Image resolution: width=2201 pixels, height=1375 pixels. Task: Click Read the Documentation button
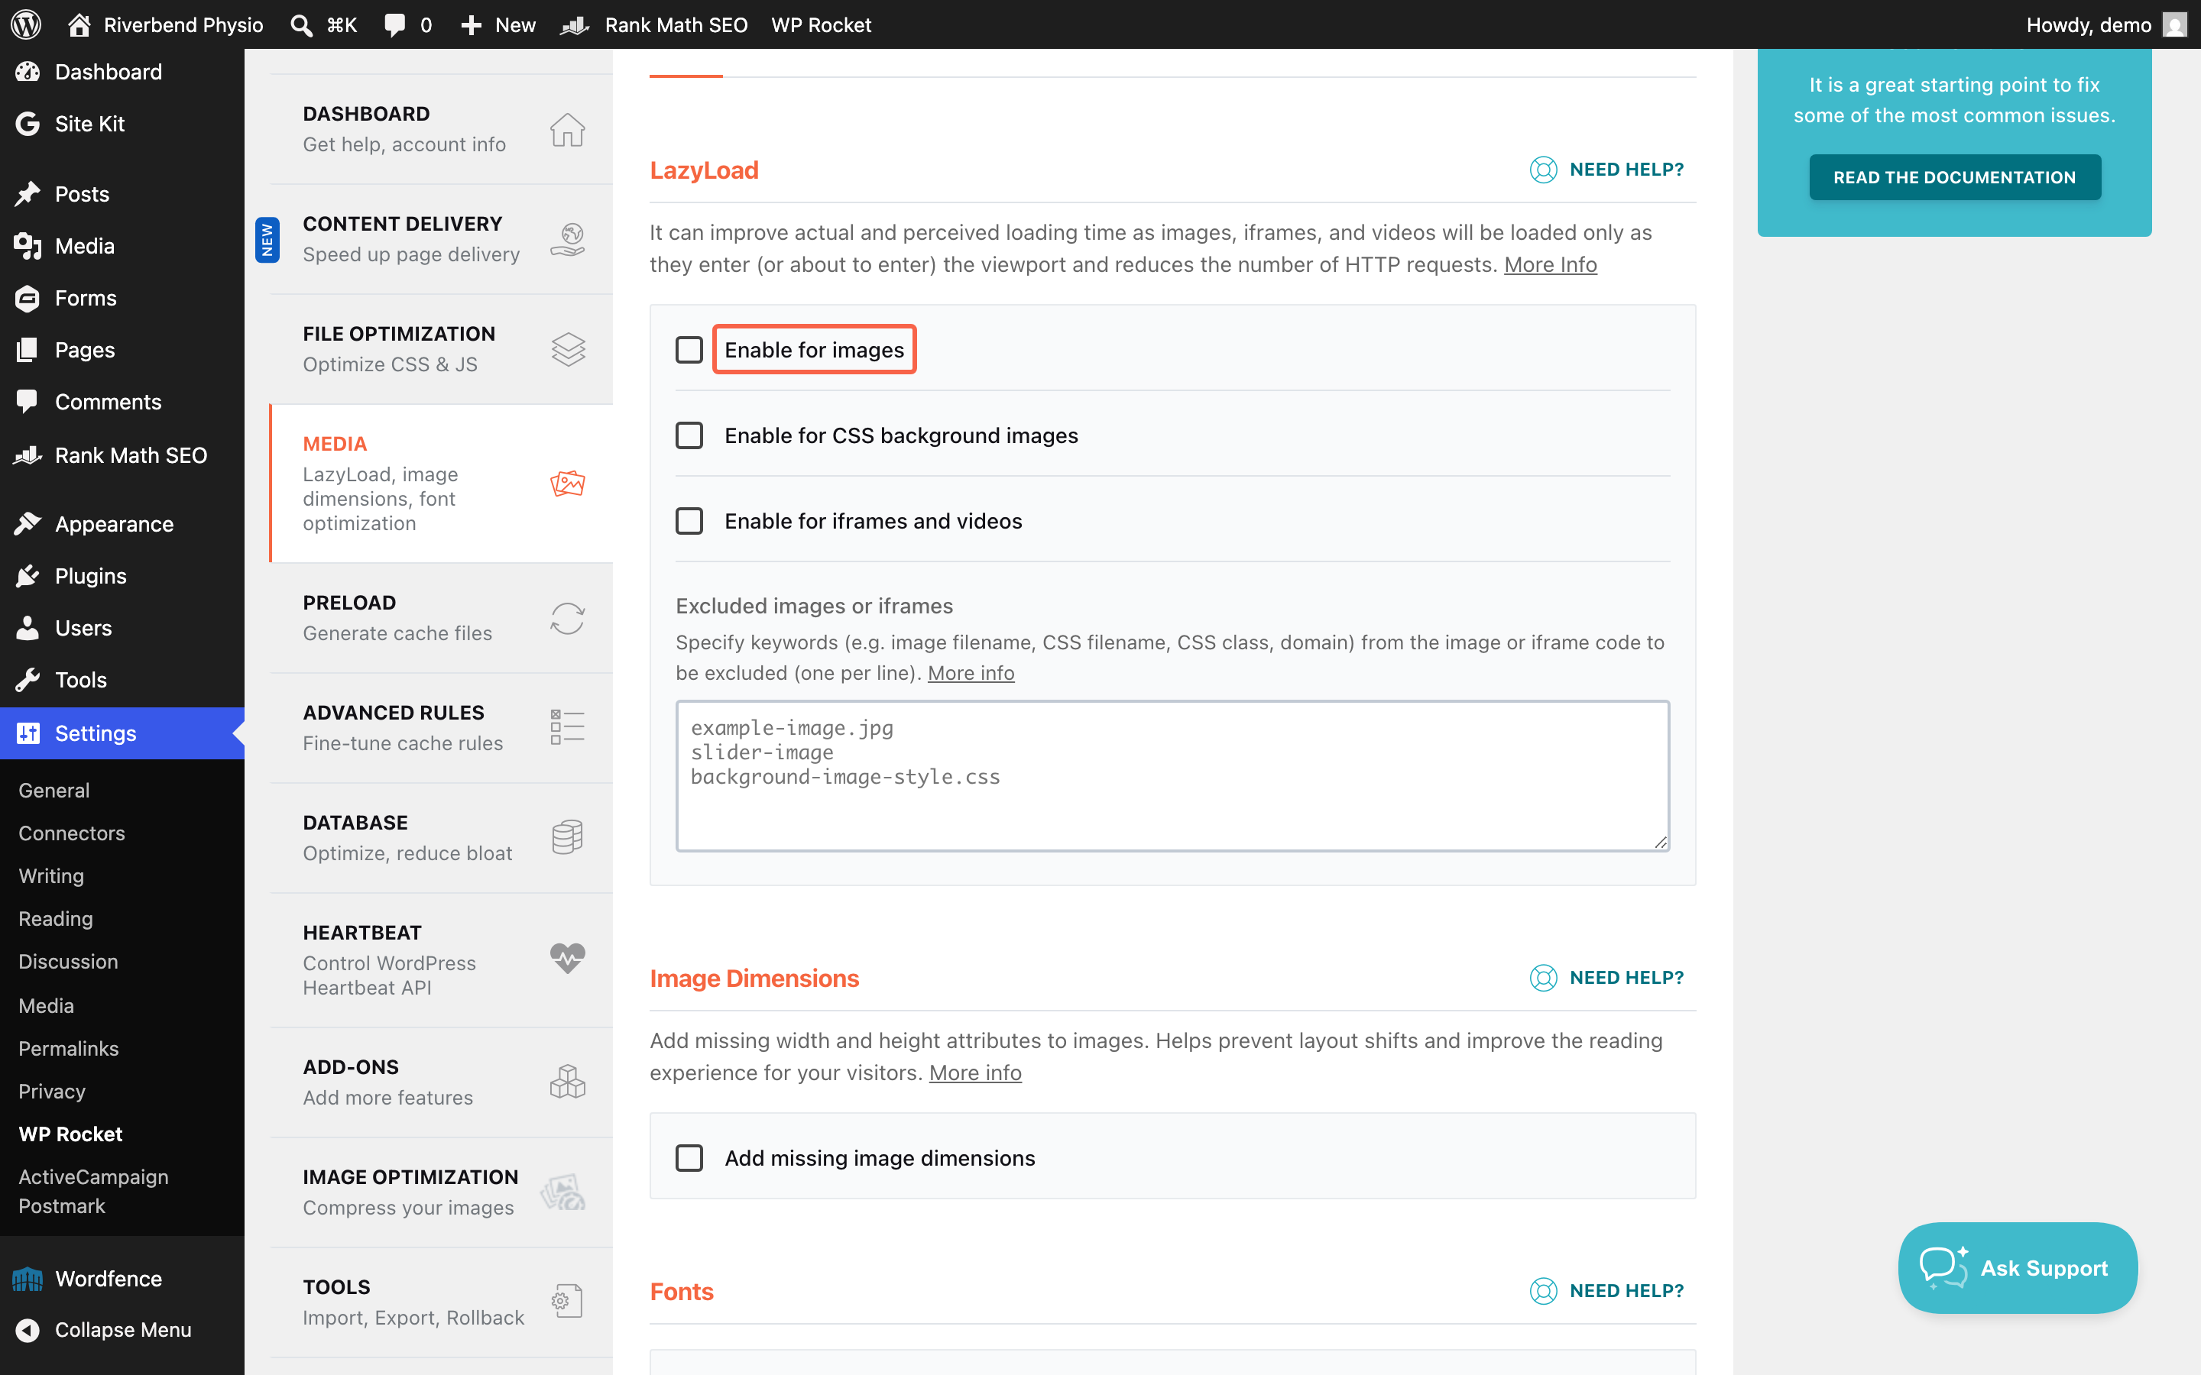click(1954, 177)
